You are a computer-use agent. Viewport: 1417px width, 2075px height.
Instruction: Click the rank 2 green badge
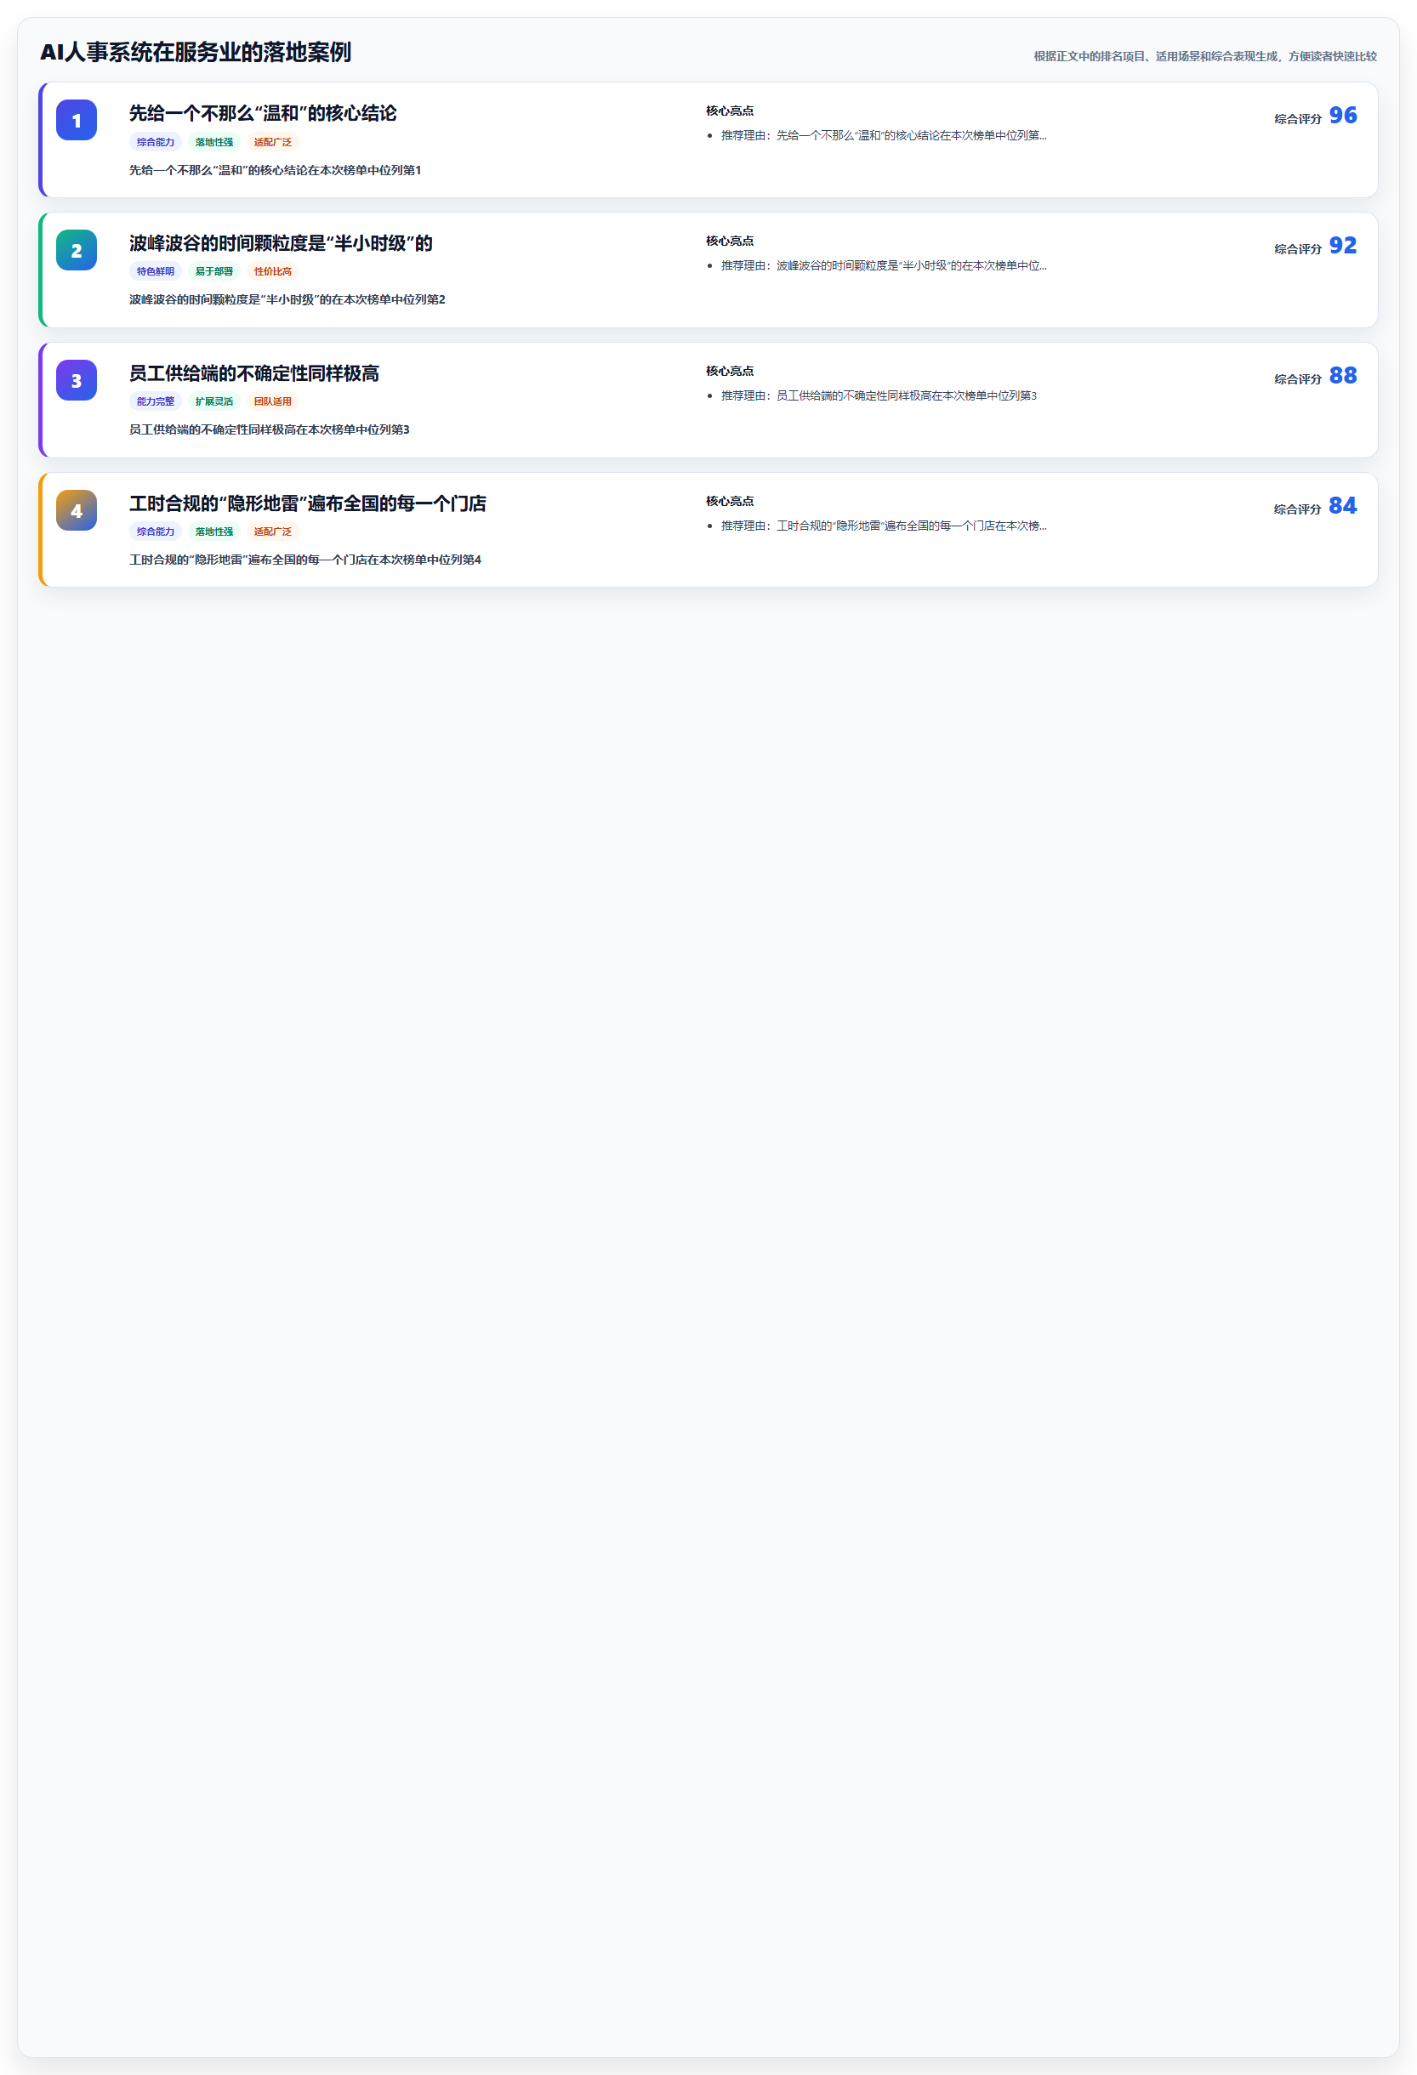pyautogui.click(x=76, y=250)
